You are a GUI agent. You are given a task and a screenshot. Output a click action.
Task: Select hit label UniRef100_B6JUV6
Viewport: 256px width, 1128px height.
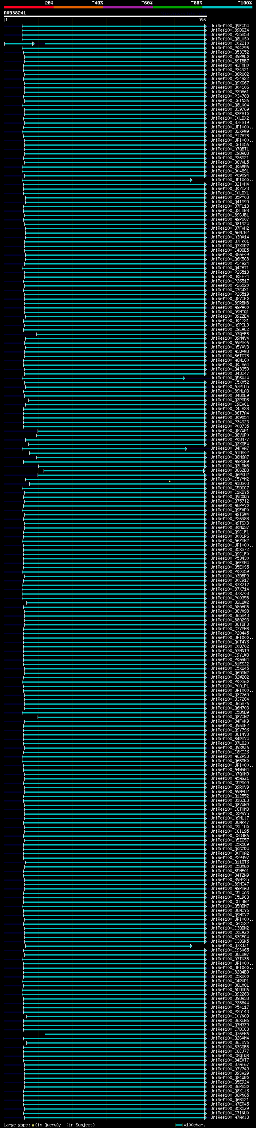[230, 1042]
